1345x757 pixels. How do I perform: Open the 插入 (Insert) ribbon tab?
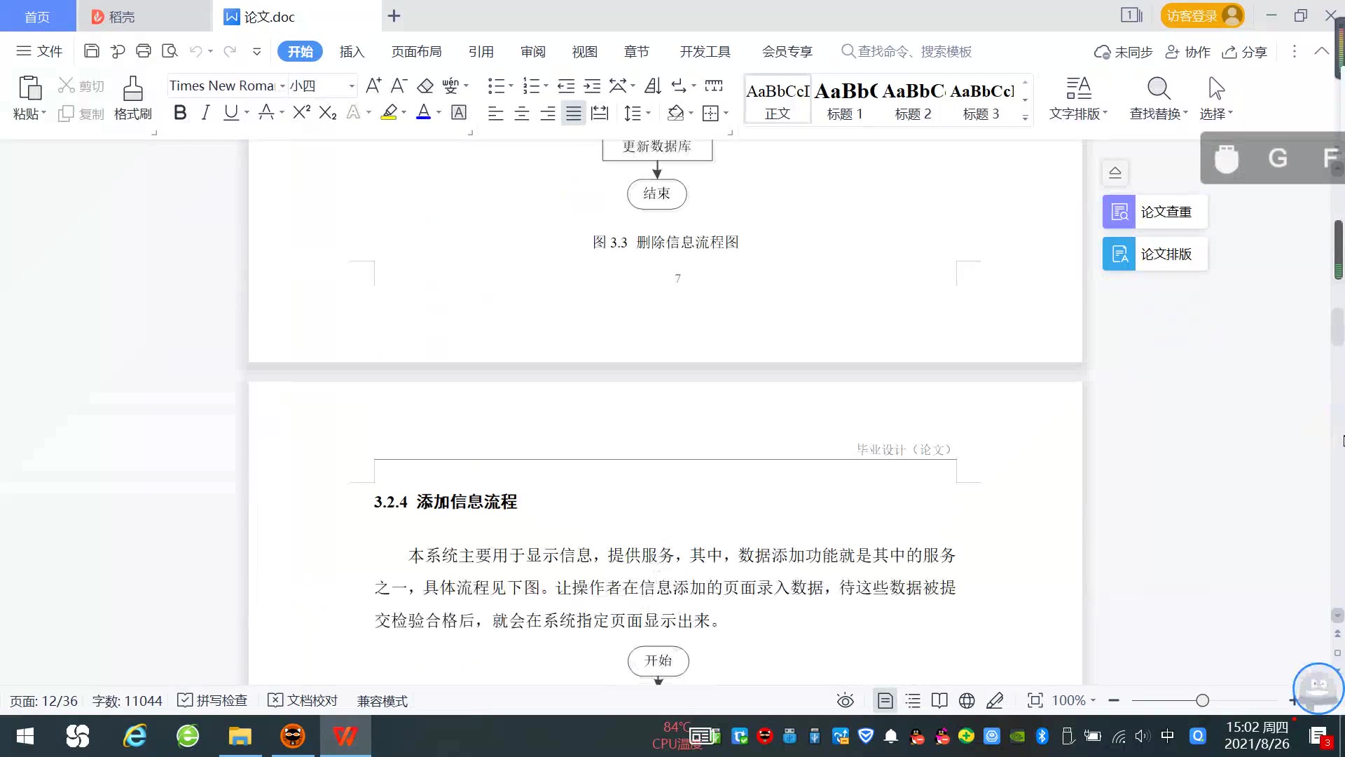(352, 51)
